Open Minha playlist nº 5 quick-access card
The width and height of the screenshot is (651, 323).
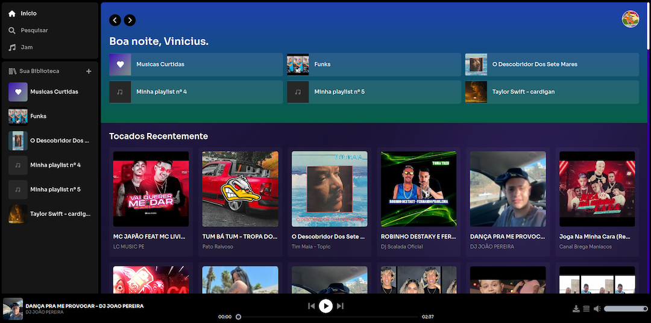(374, 92)
